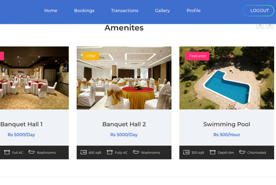This screenshot has height=185, width=276.
Task: Click the Fully AC icon on Banquet Hall 2
Action: coord(109,152)
